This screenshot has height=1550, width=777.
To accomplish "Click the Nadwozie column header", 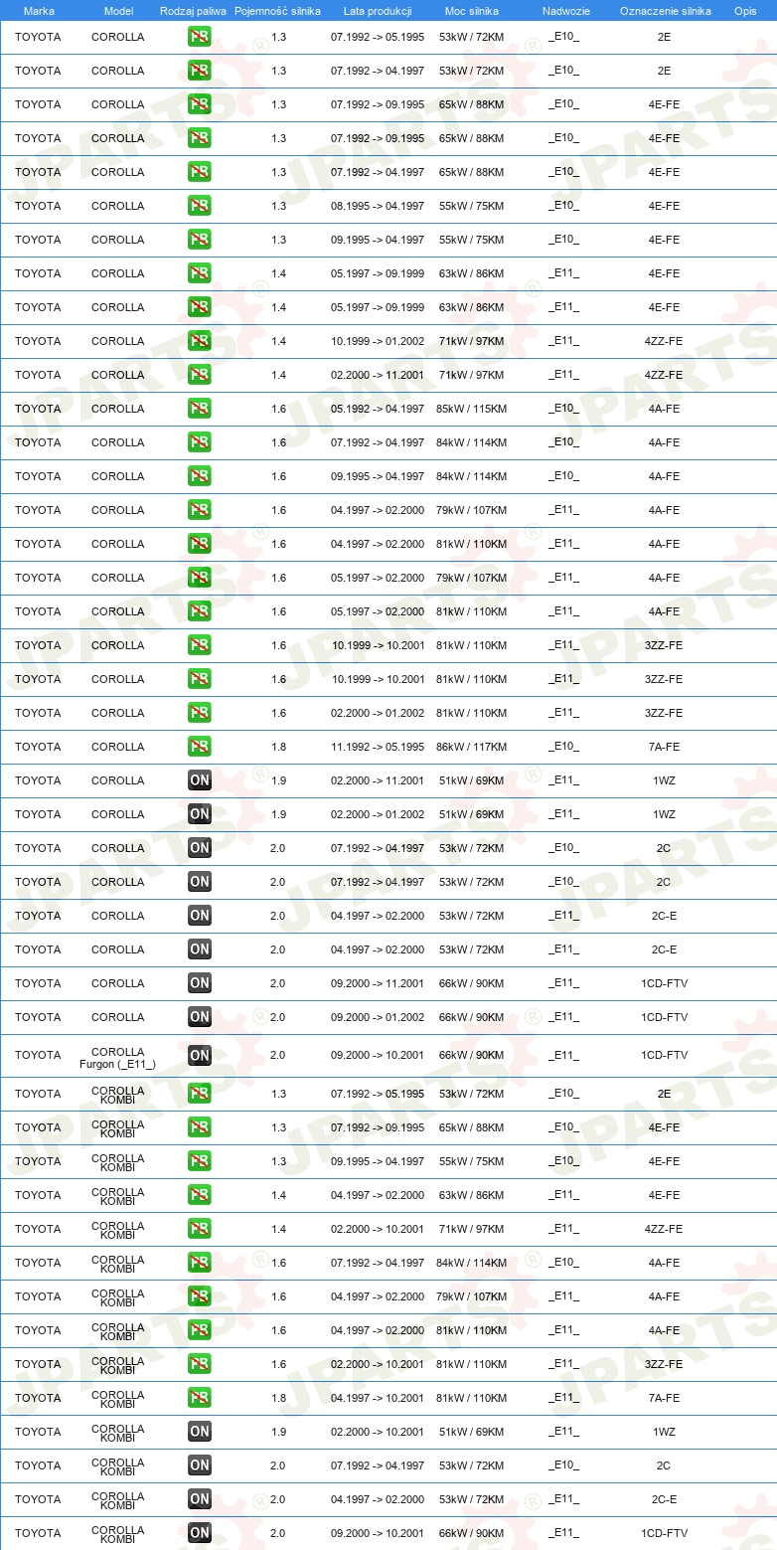I will (566, 11).
